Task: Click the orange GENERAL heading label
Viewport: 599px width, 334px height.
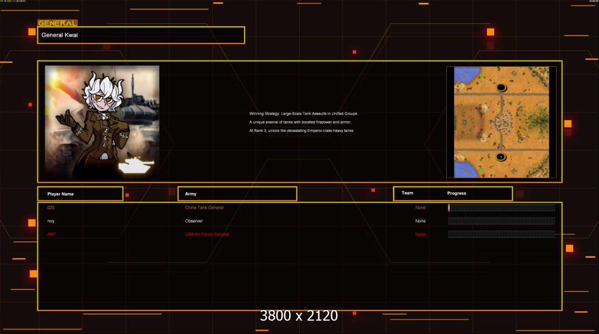Action: coord(58,23)
